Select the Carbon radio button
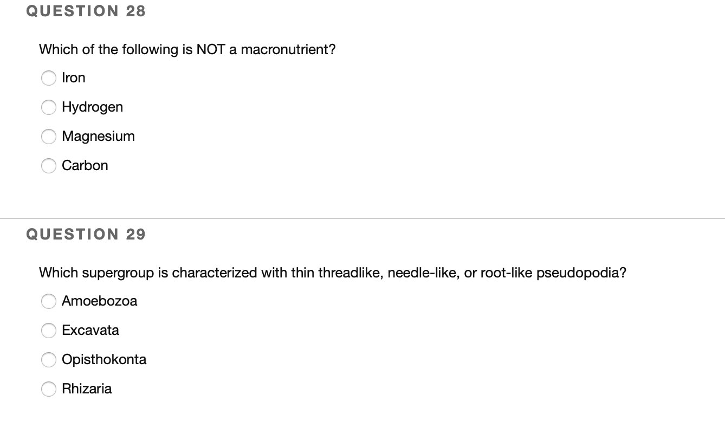Image resolution: width=725 pixels, height=440 pixels. point(49,166)
